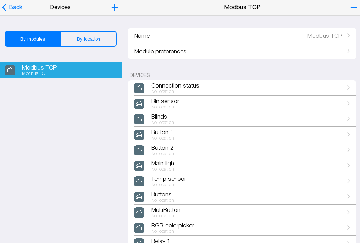Image resolution: width=360 pixels, height=243 pixels.
Task: Click the Buttons device icon
Action: (139, 197)
